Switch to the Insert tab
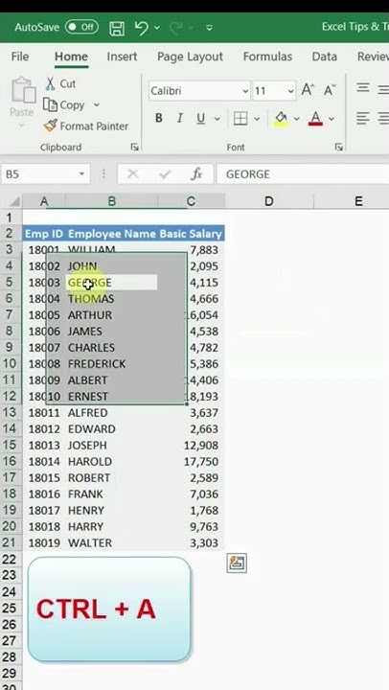This screenshot has width=389, height=690. (x=122, y=57)
